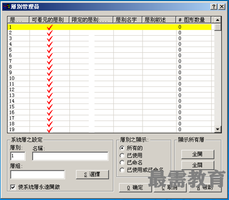Toggle visible checkmark for layer 3
Image resolution: width=229 pixels, height=200 pixels.
50,38
